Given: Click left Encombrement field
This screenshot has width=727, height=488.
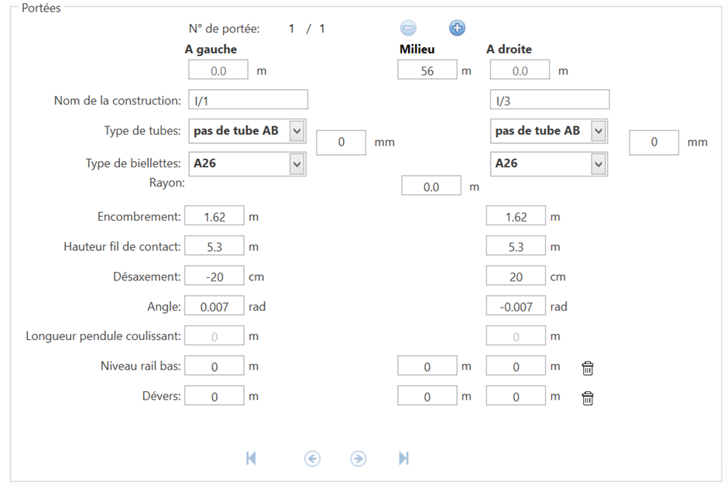Looking at the screenshot, I should coord(215,217).
